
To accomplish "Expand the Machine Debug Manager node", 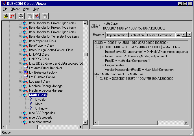I will (x=20, y=86).
